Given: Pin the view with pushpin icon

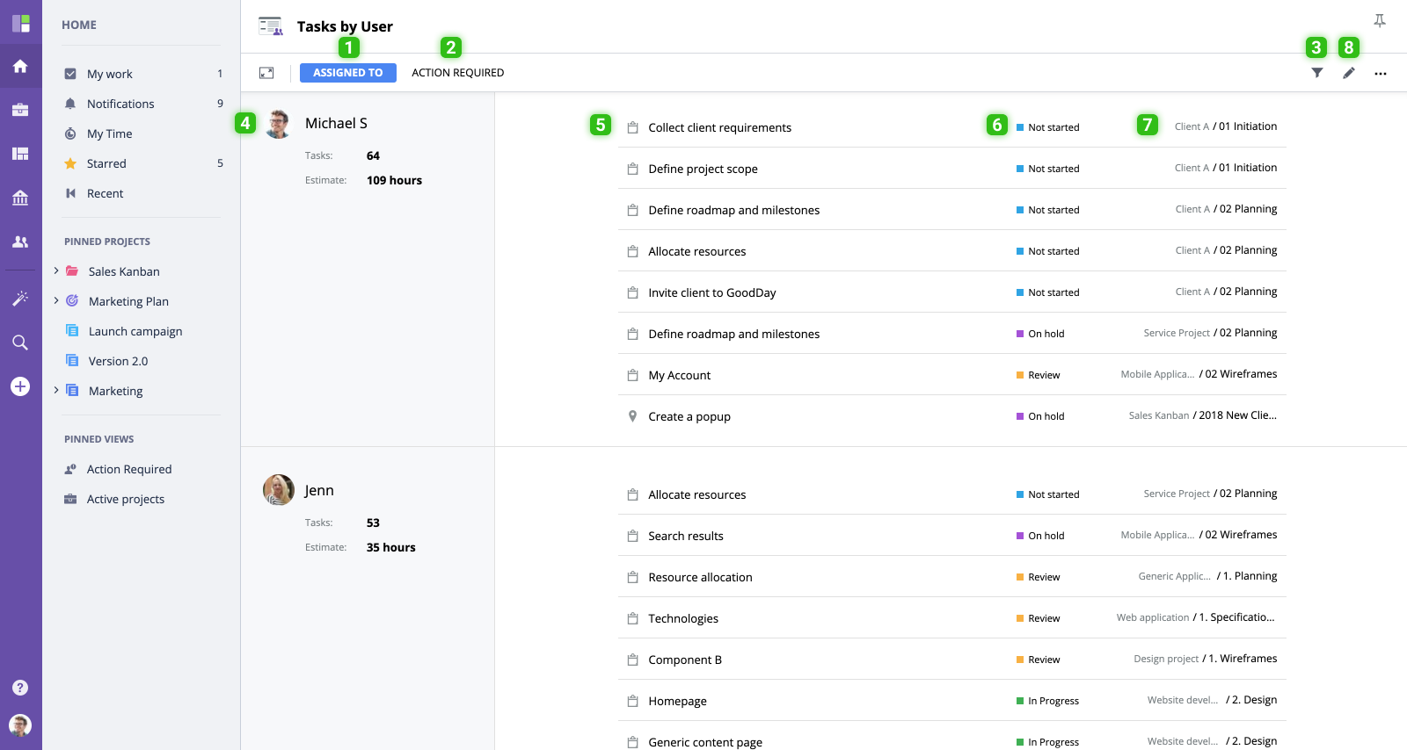Looking at the screenshot, I should click(1379, 21).
